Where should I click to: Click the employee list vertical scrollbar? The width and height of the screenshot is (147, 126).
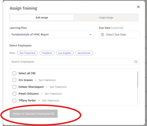coord(138,80)
